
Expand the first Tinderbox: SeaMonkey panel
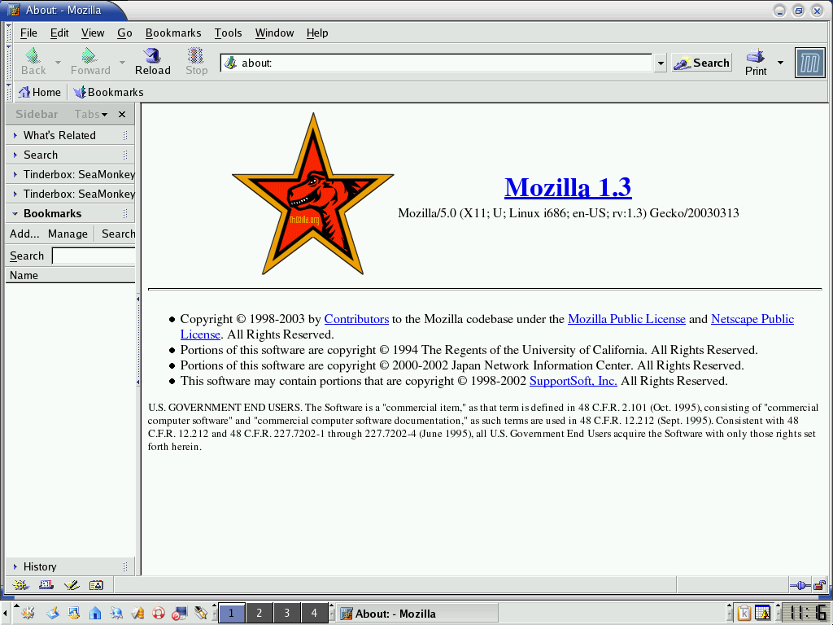click(x=71, y=174)
